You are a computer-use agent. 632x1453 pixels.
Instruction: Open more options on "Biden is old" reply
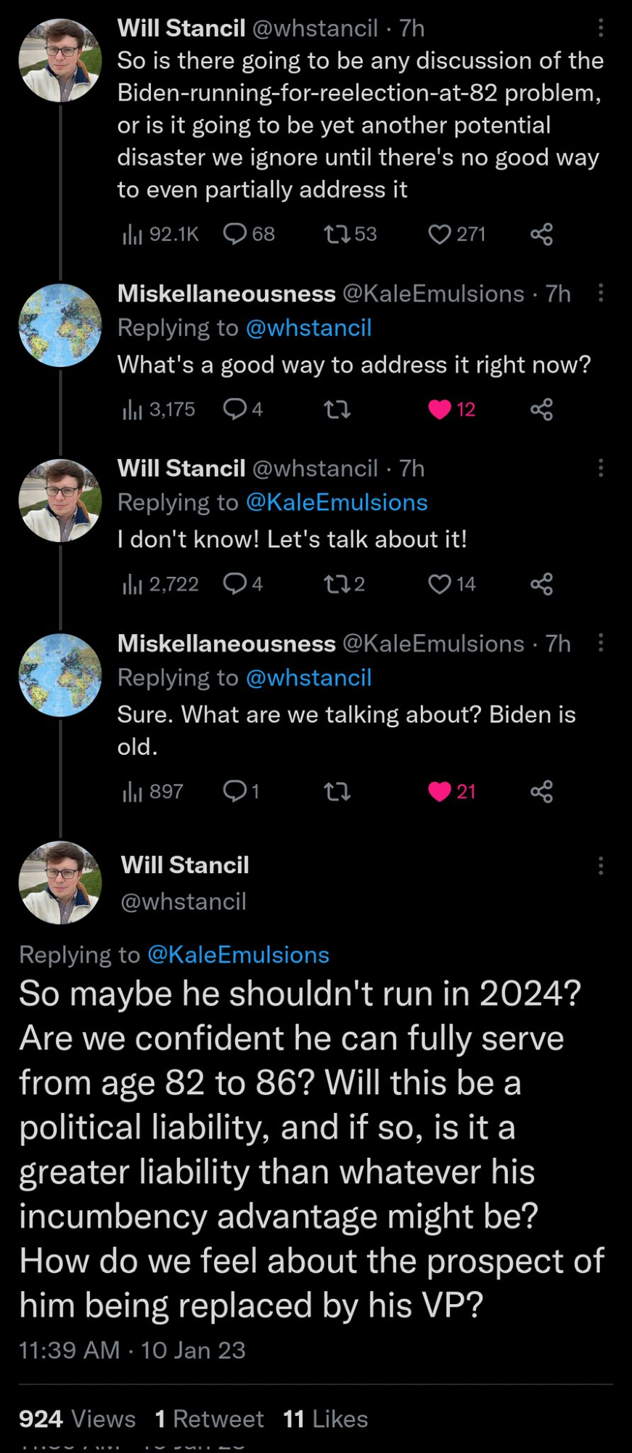(601, 643)
